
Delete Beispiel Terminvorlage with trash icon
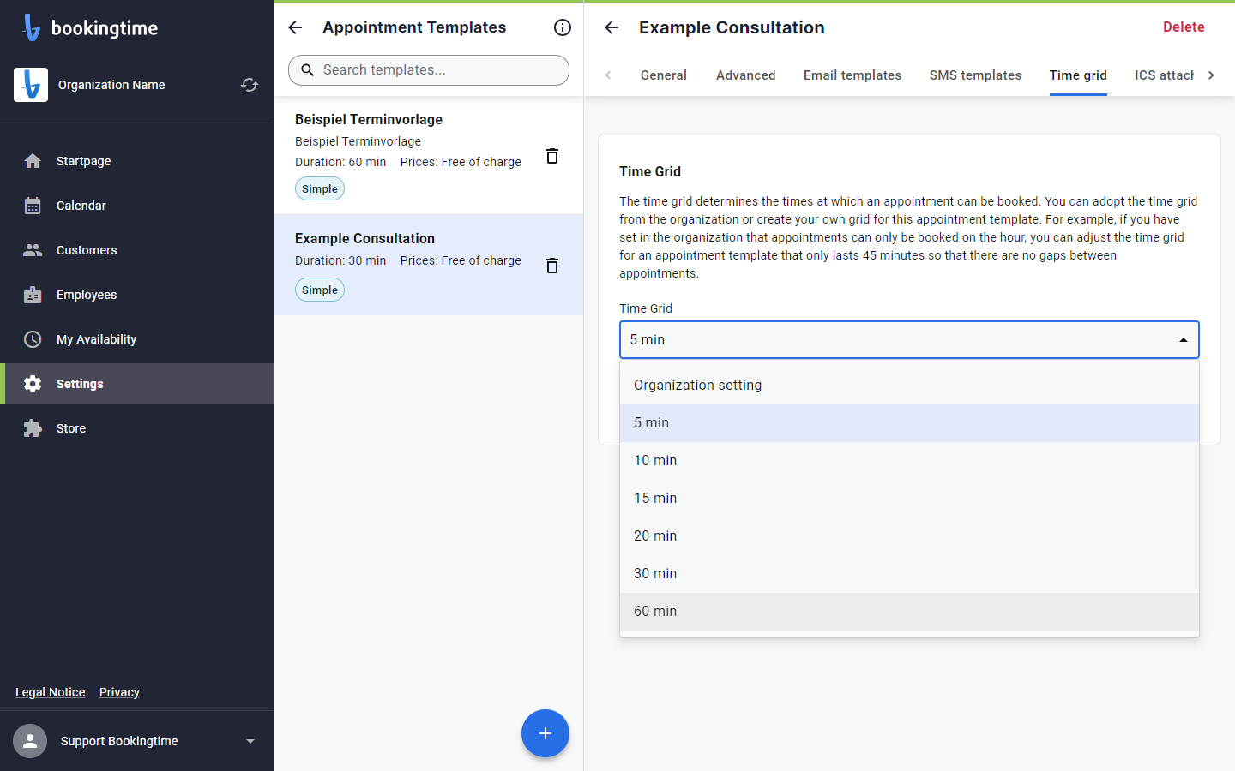pos(552,156)
